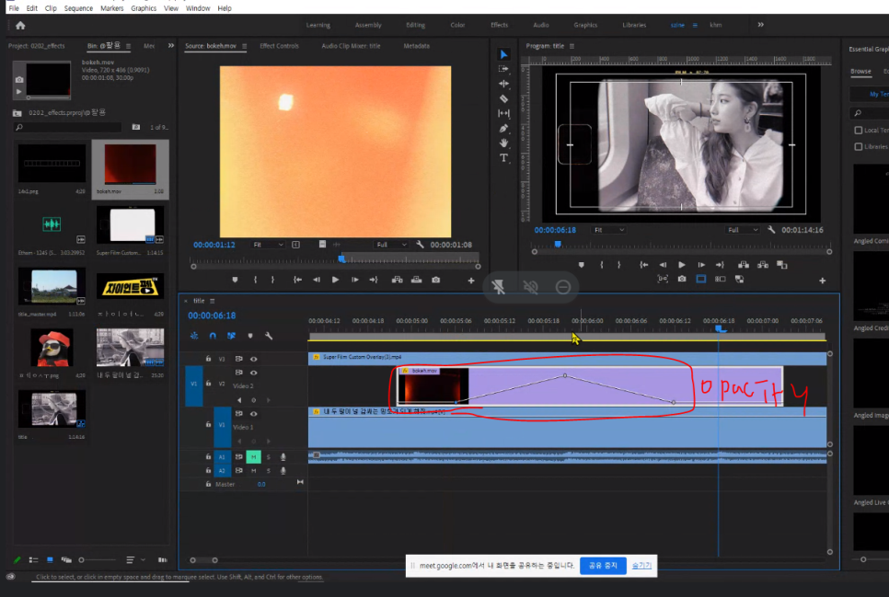Image resolution: width=889 pixels, height=597 pixels.
Task: Select the Pen tool
Action: [503, 129]
